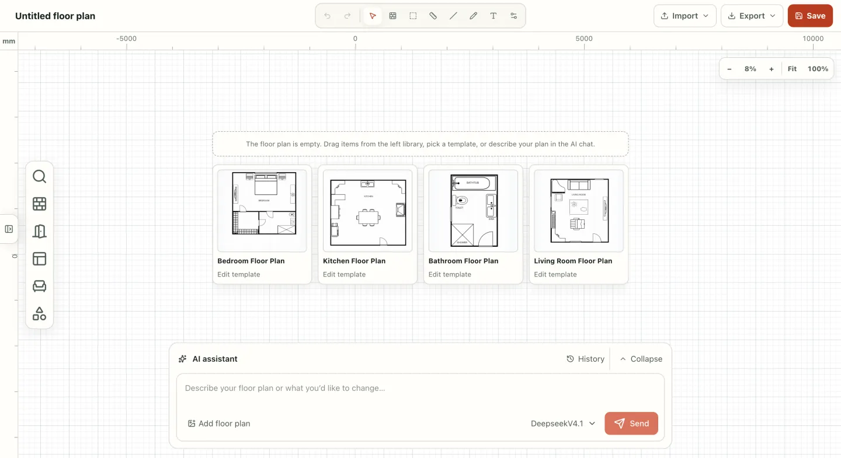Screen dimensions: 841x458
Task: Open the layout panels category in left library
Action: 39,258
